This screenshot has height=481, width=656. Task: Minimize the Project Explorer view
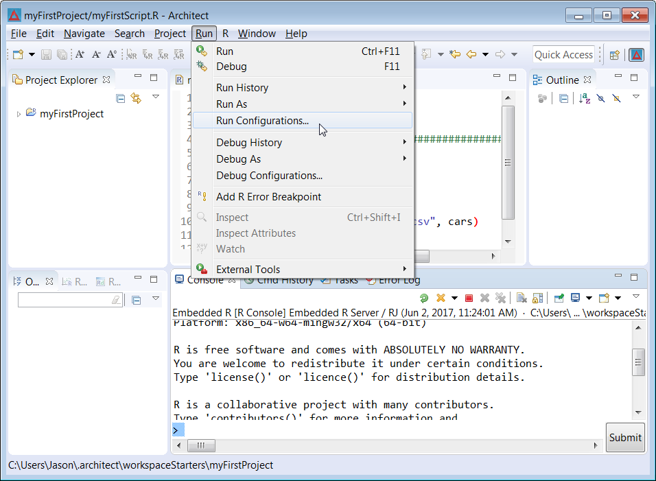coord(138,77)
